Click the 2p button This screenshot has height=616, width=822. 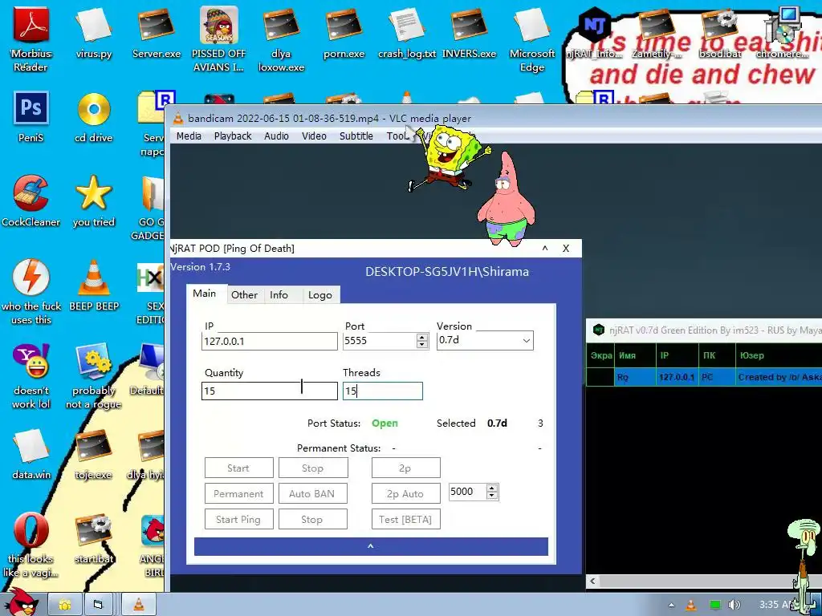point(405,468)
